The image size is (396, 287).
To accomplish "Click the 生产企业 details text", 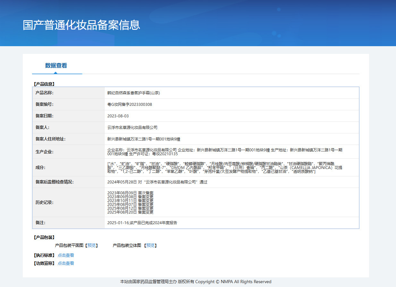I will pyautogui.click(x=224, y=152).
